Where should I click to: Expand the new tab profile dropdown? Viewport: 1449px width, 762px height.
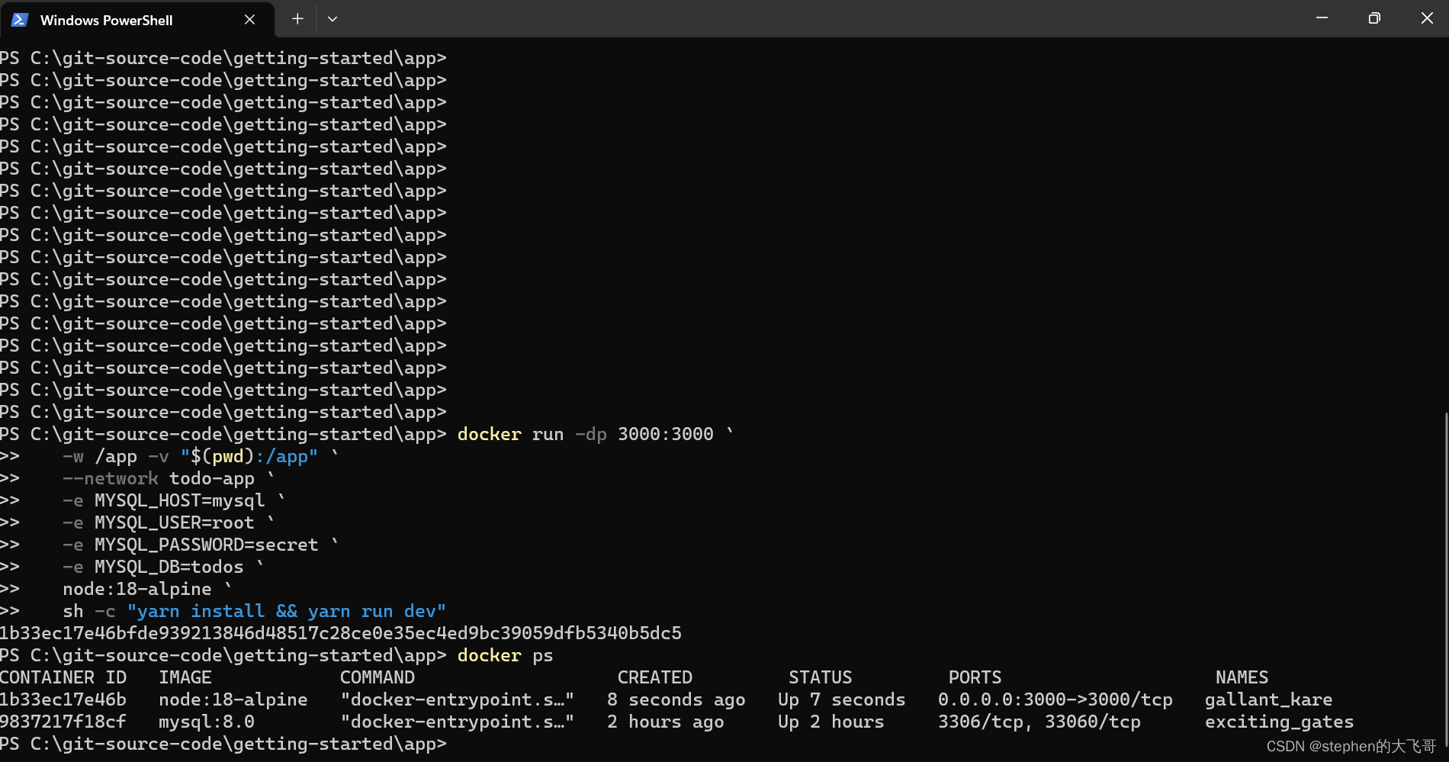point(333,19)
